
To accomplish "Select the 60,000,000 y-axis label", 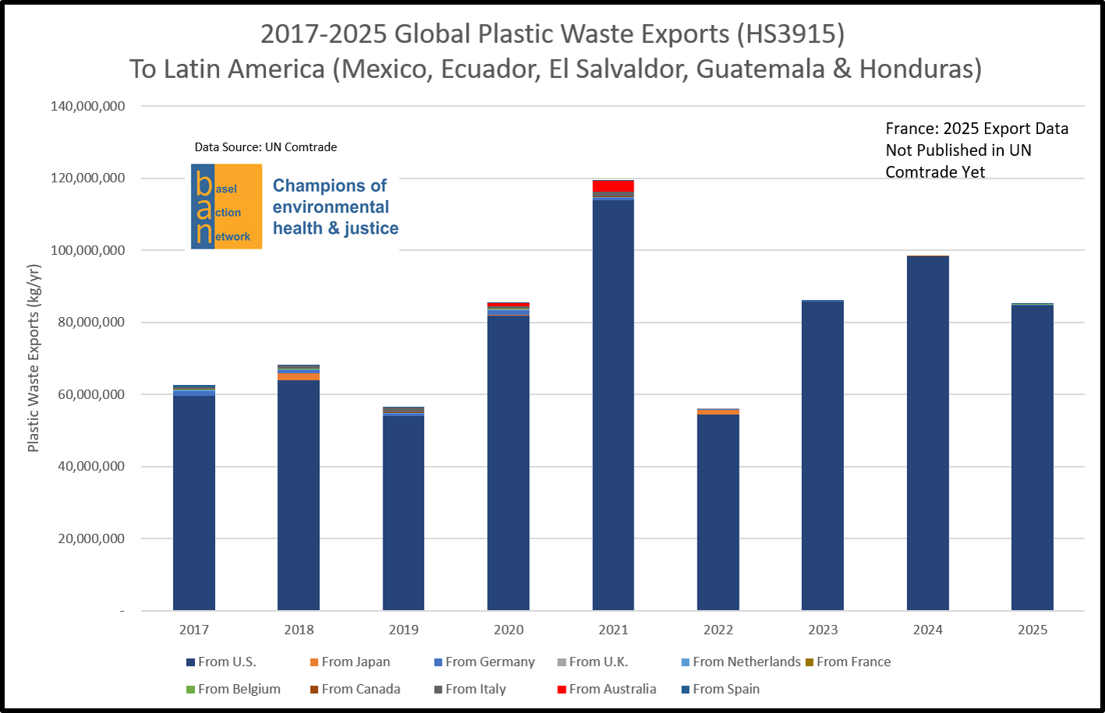I will [91, 395].
